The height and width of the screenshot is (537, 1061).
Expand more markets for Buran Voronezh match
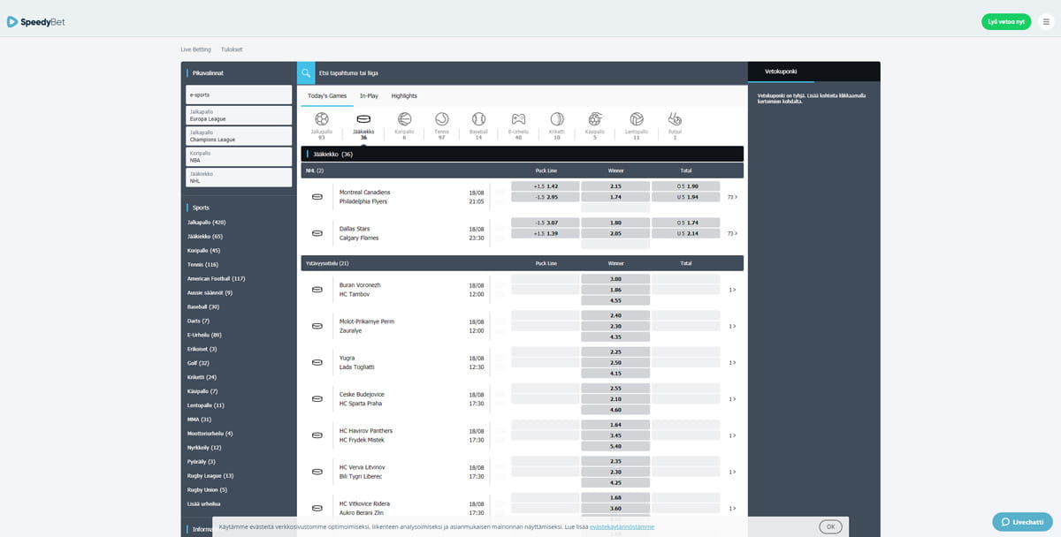coord(732,290)
